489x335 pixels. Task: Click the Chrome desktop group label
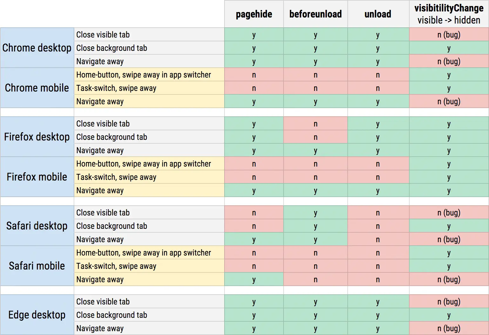37,48
